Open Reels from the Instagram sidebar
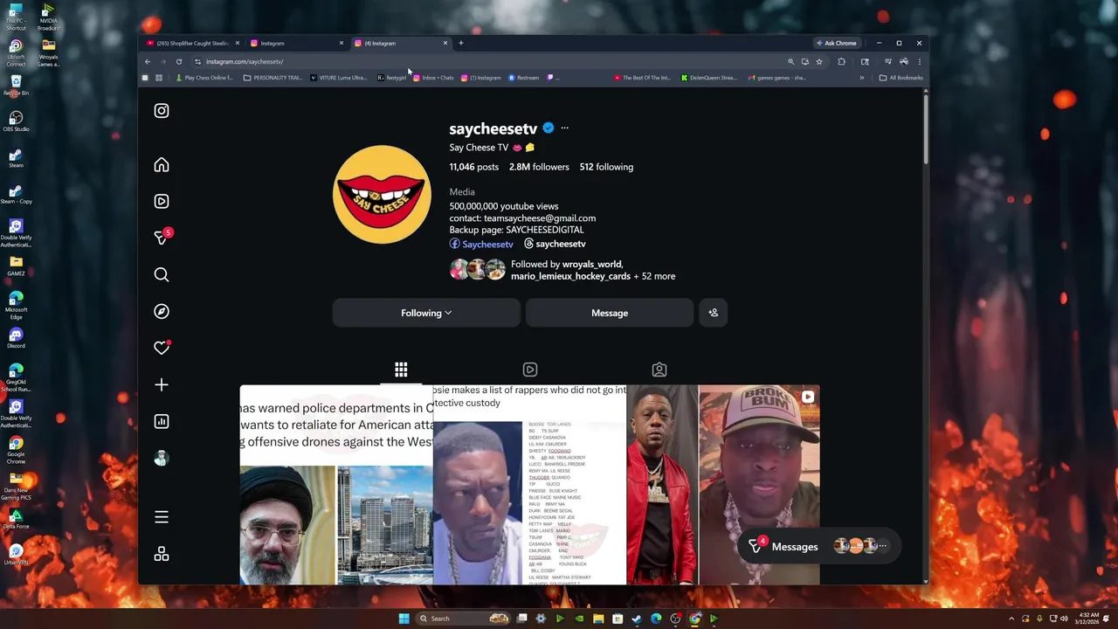The width and height of the screenshot is (1118, 629). point(162,201)
